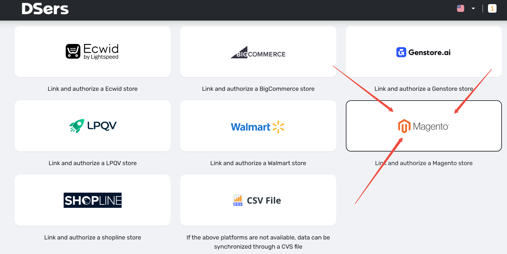Screen dimensions: 507x254
Task: Click 'Link and authorize a Ecwid store' text
Action: pyautogui.click(x=92, y=89)
